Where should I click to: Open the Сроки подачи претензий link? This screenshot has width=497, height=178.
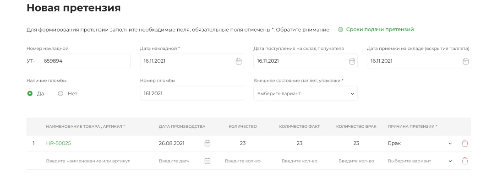(380, 29)
